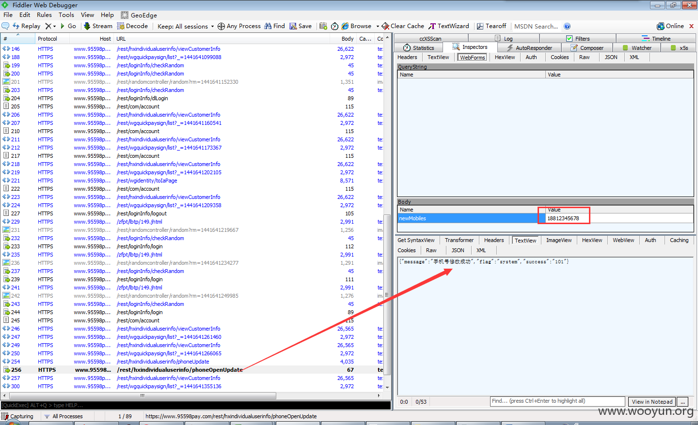
Task: Switch to the Log tab
Action: [x=504, y=39]
